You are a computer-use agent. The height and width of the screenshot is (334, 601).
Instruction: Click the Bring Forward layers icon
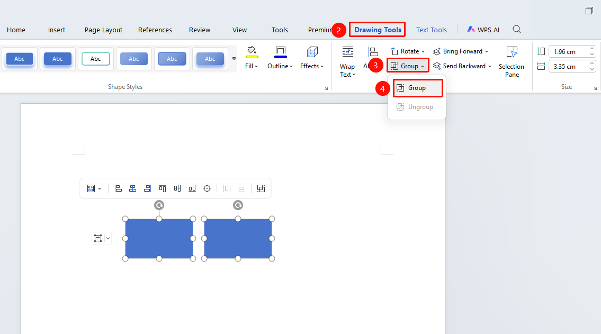coord(436,51)
